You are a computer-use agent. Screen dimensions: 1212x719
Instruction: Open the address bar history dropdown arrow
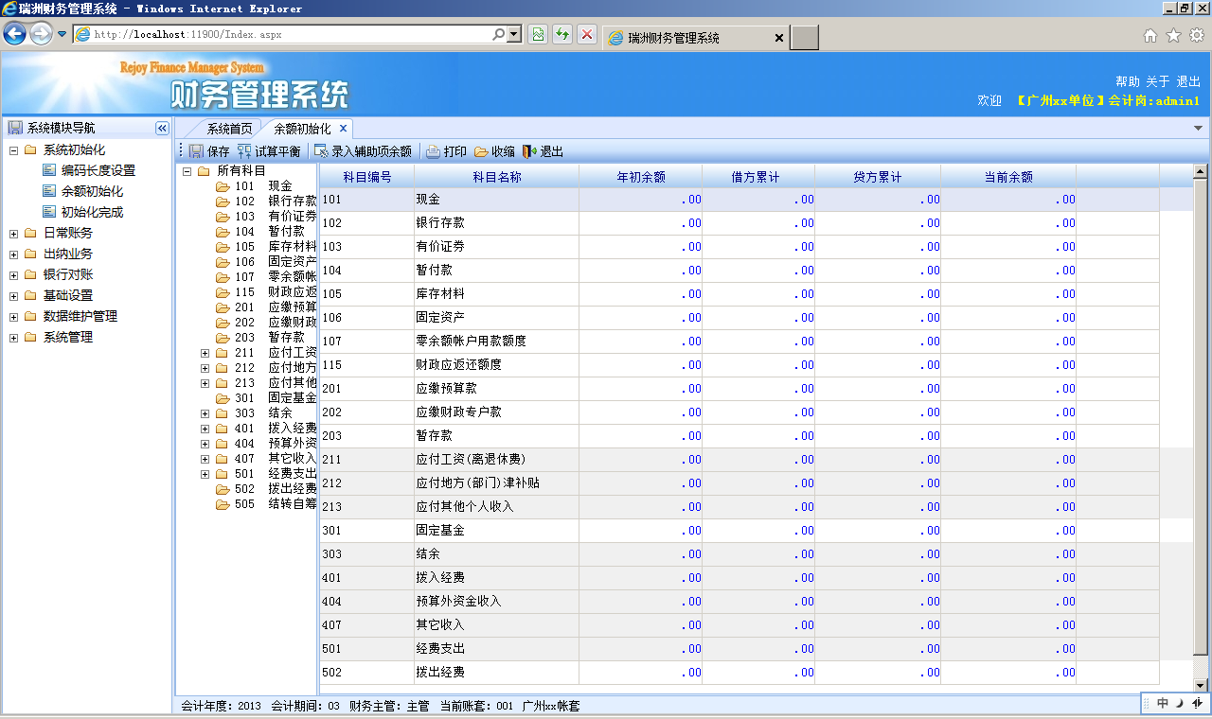pos(514,34)
